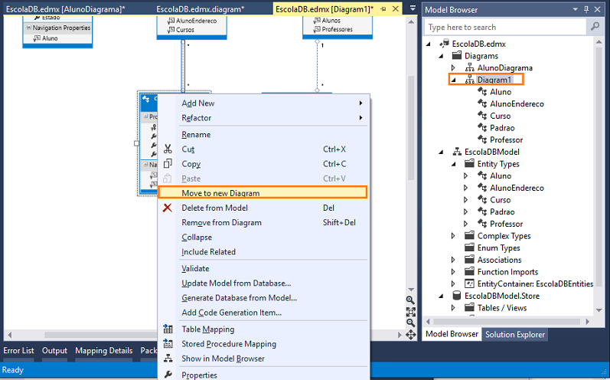Click the EscolaDBModel.Store database icon

tap(457, 296)
